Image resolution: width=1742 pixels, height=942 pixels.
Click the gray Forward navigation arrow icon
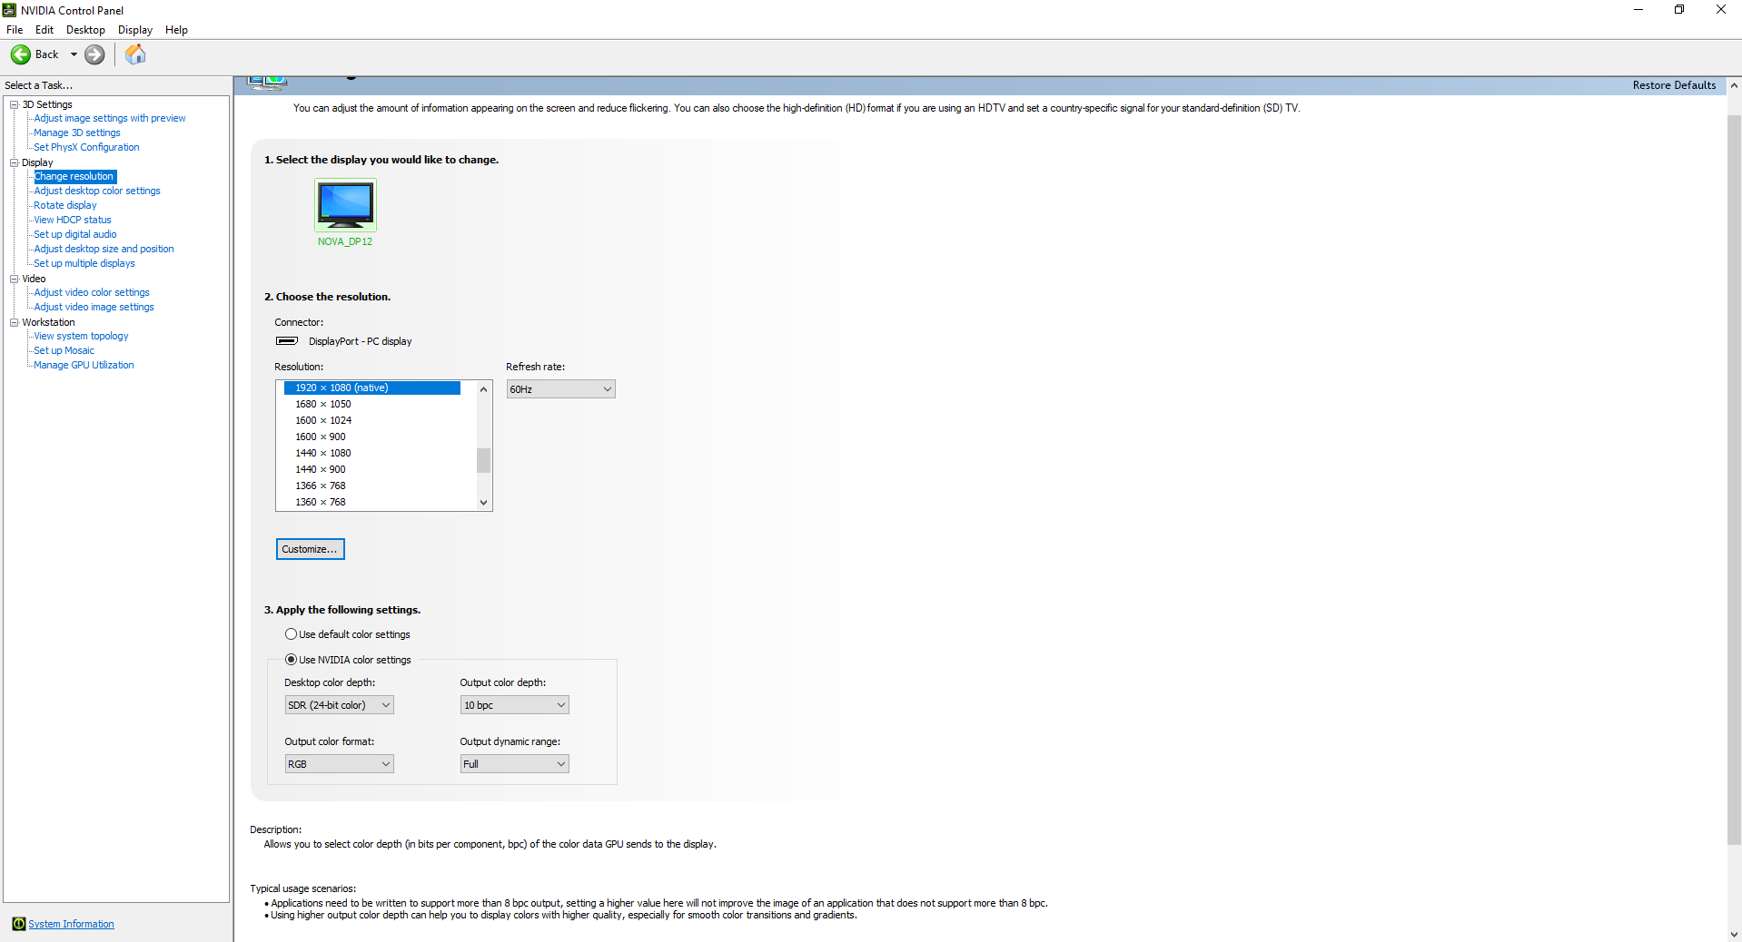pos(94,54)
